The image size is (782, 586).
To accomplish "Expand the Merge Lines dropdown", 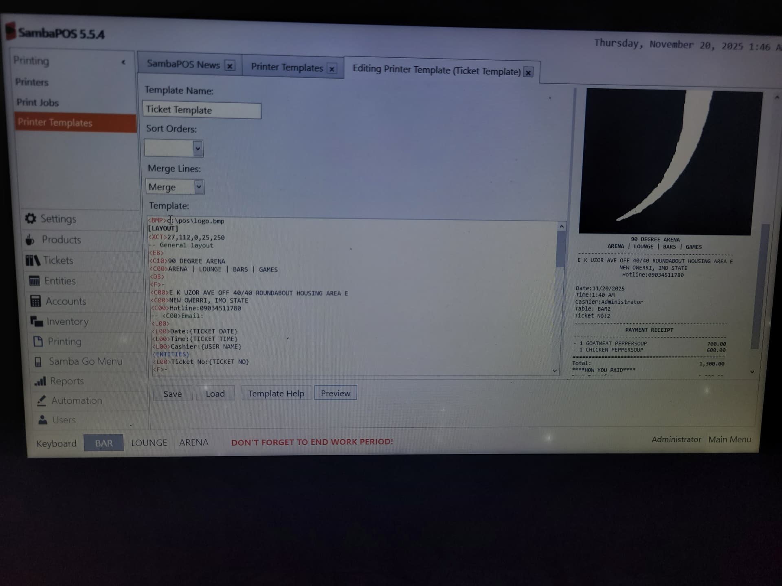I will click(198, 187).
